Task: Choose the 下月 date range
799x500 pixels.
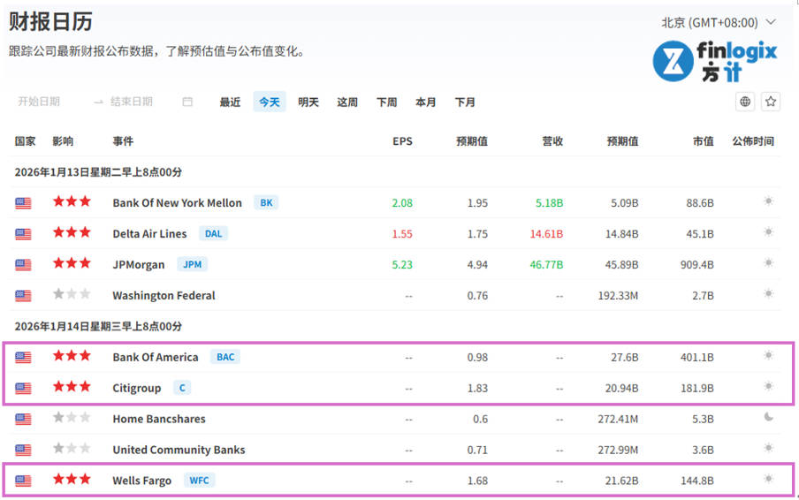Action: [465, 102]
